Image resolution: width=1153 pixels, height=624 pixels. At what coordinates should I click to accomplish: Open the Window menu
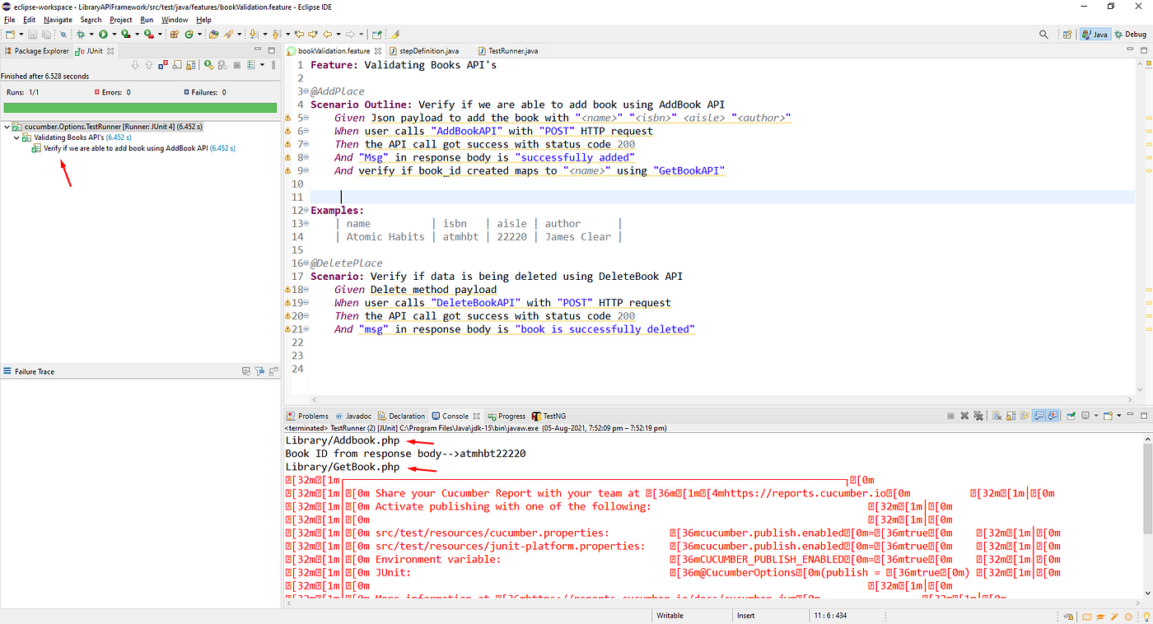pyautogui.click(x=175, y=20)
